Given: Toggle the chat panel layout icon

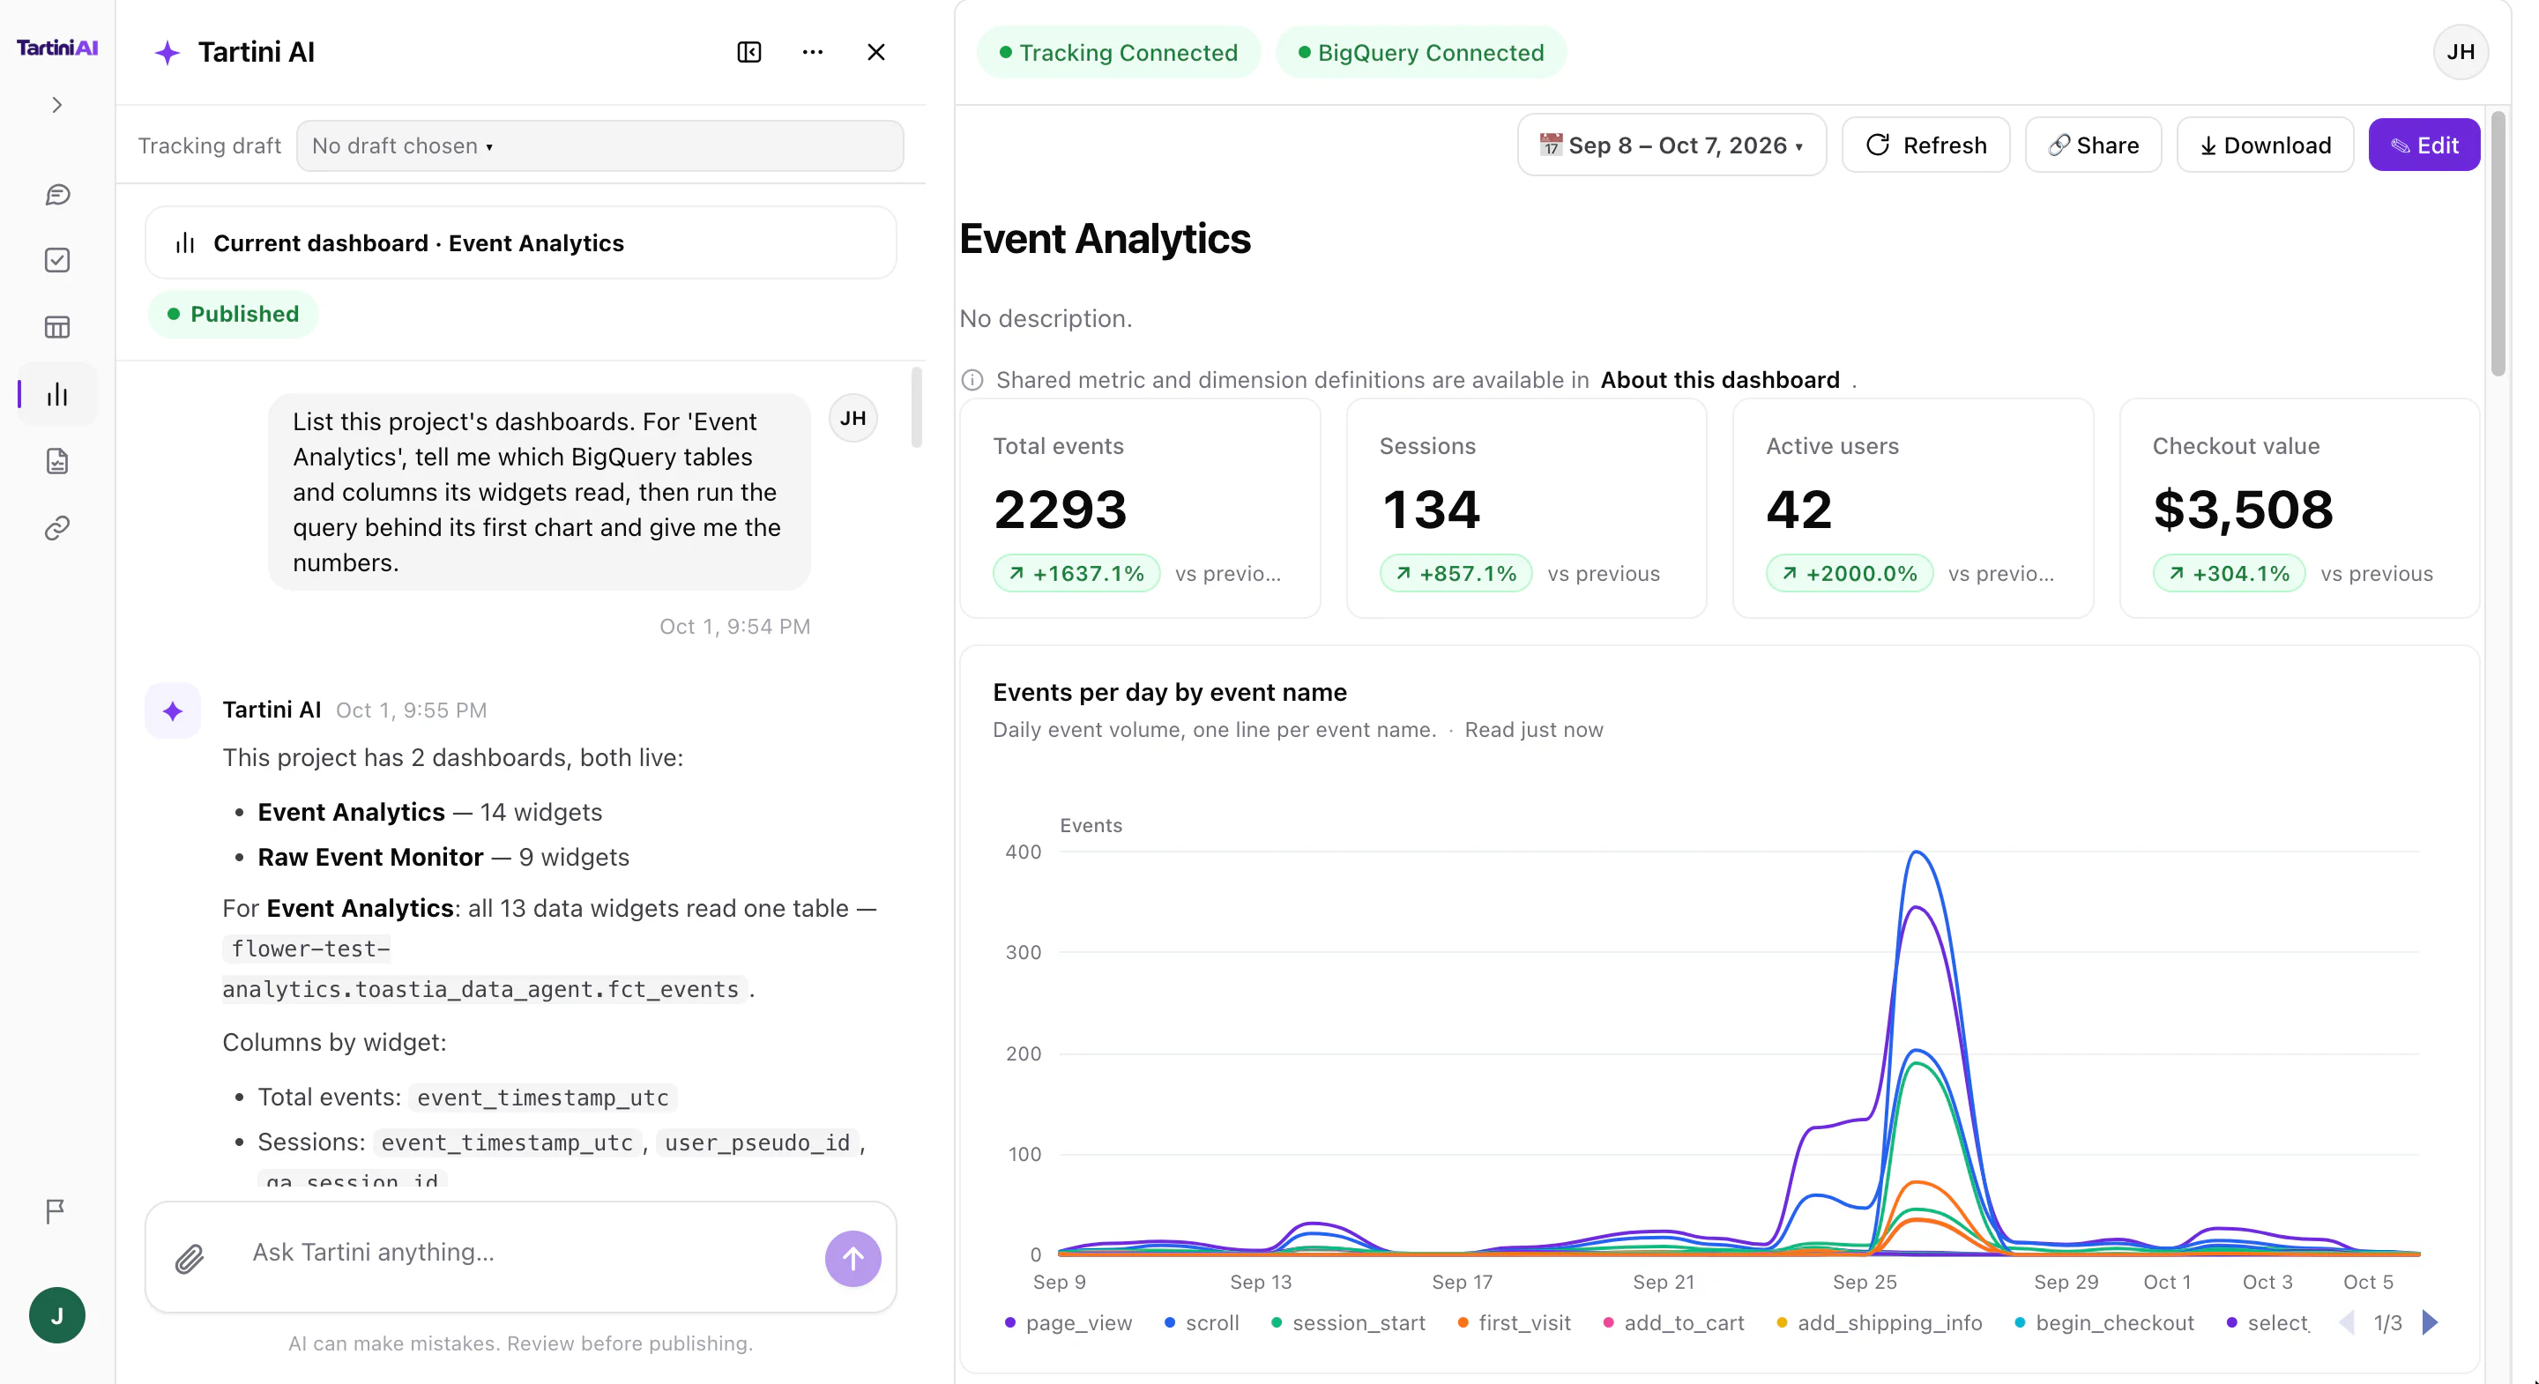Looking at the screenshot, I should pyautogui.click(x=749, y=51).
